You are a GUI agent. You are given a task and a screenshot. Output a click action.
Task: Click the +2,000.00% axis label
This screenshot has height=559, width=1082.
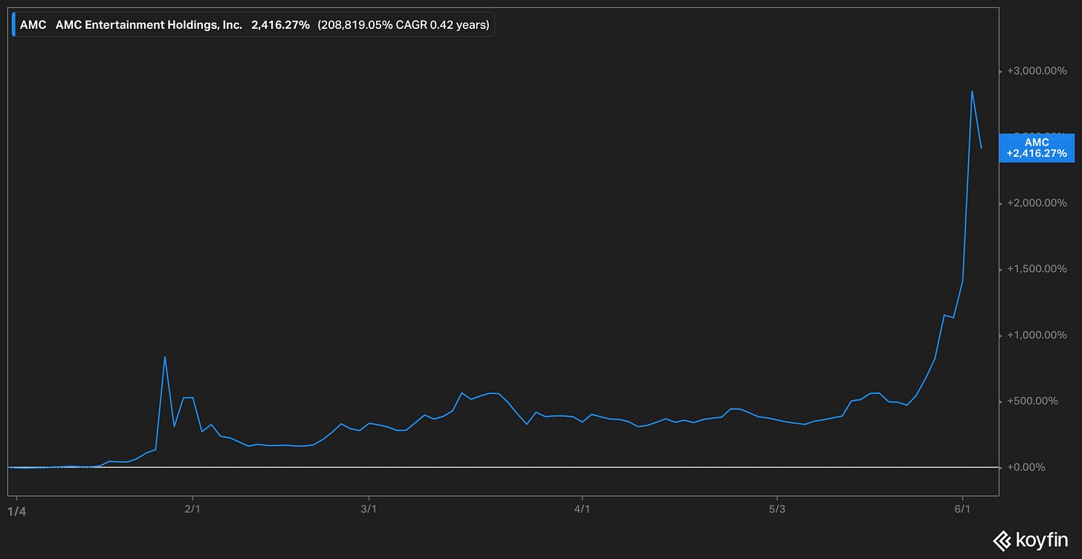[x=1037, y=203]
